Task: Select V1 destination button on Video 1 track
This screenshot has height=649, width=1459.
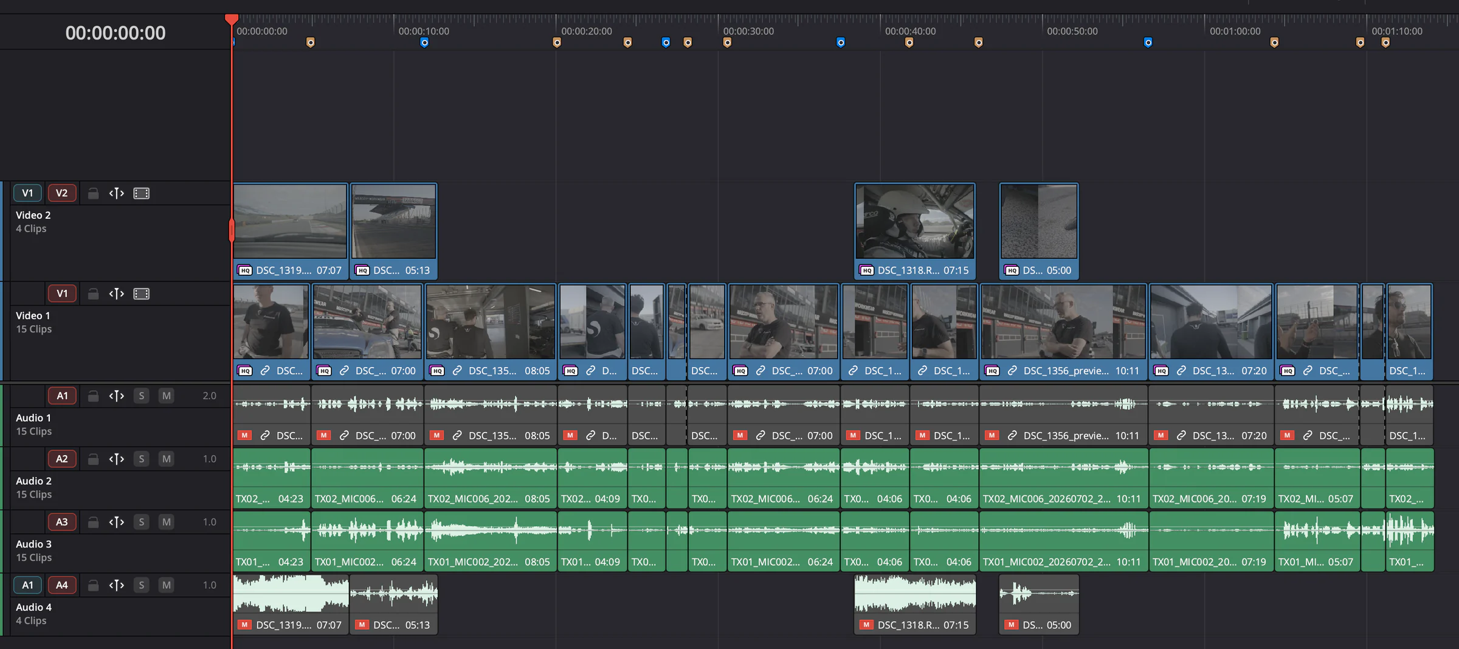Action: [62, 294]
